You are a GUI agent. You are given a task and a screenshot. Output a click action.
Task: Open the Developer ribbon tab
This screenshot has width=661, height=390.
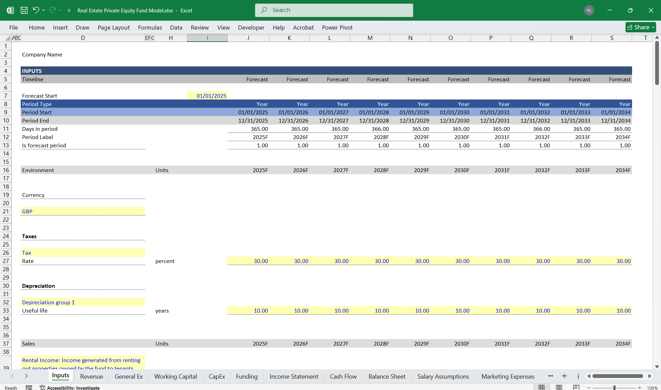coord(251,28)
